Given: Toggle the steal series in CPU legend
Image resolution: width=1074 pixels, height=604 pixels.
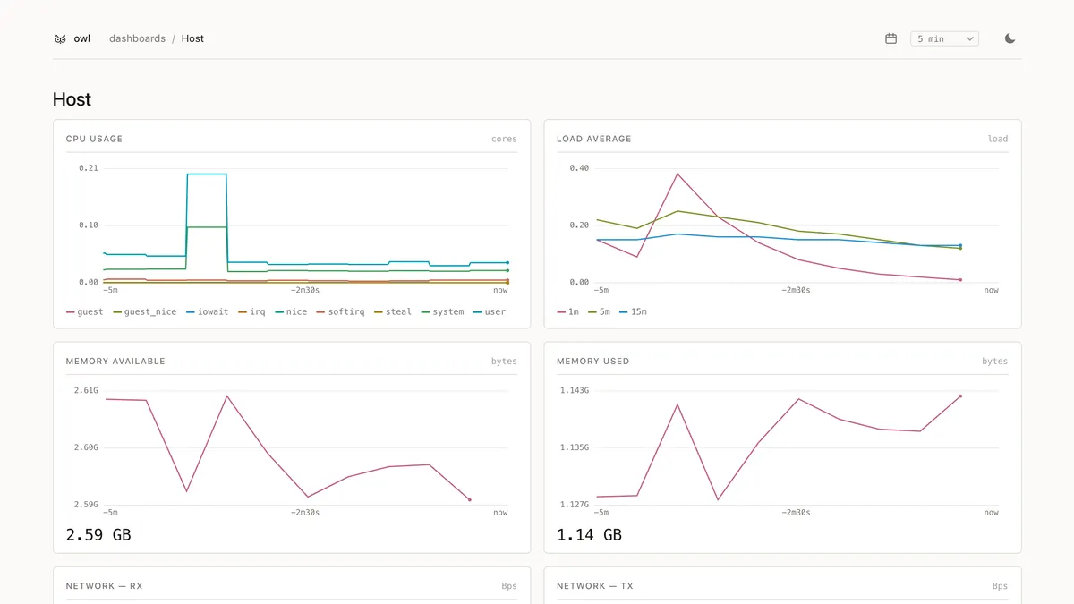Looking at the screenshot, I should [x=392, y=311].
